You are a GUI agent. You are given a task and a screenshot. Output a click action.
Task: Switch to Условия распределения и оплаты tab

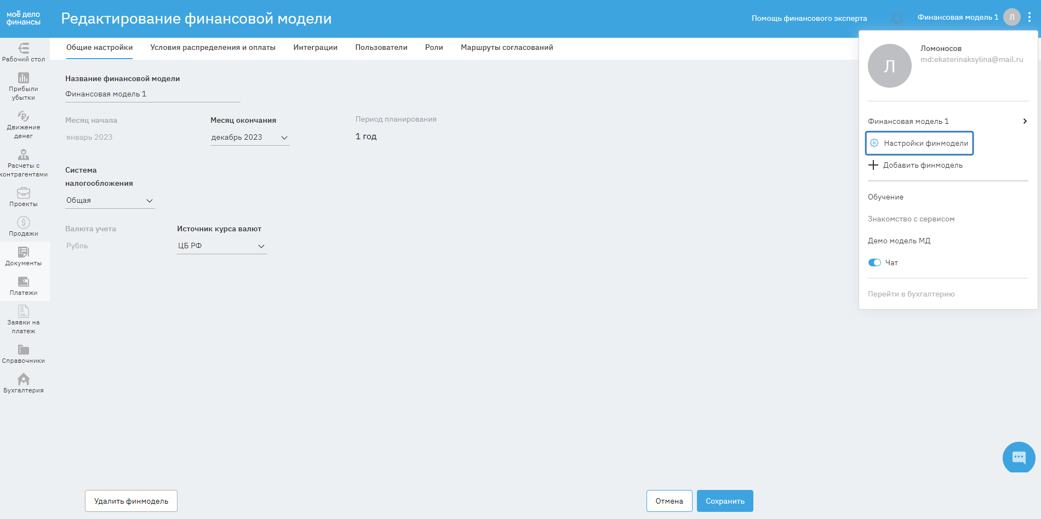(x=213, y=48)
